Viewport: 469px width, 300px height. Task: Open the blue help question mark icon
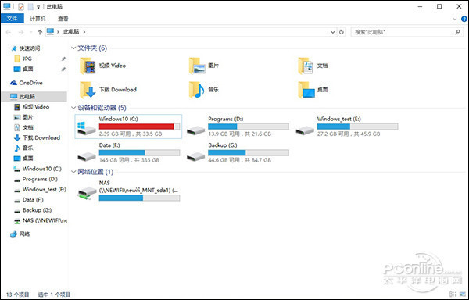pyautogui.click(x=464, y=19)
